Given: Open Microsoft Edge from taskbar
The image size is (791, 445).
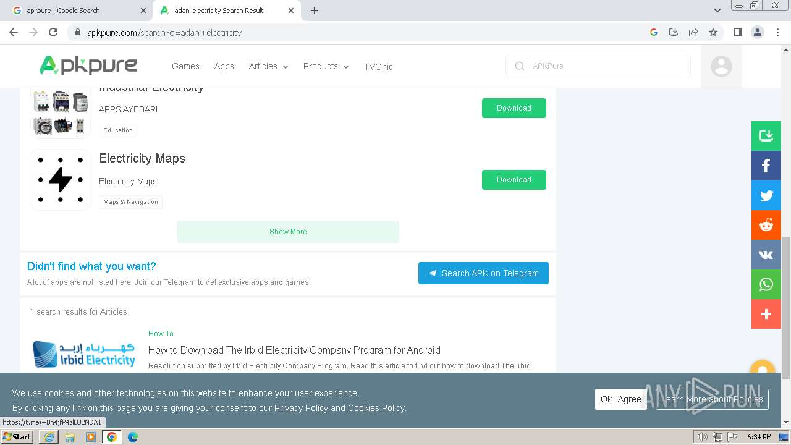Looking at the screenshot, I should coord(133,437).
